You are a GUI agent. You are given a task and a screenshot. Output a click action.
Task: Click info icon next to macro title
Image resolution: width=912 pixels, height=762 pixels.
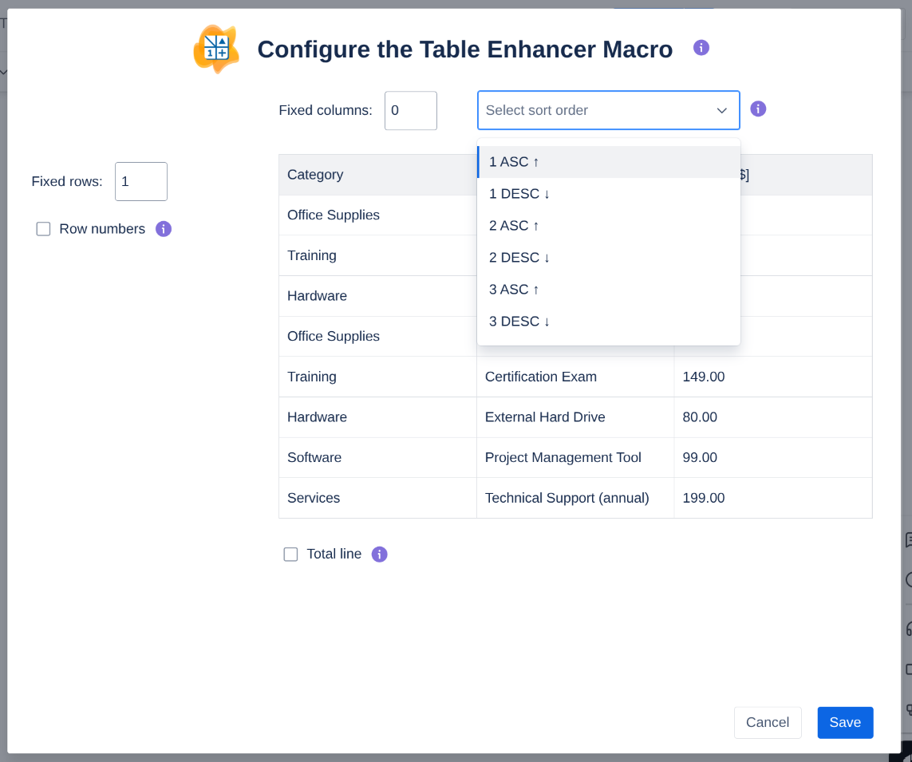click(x=701, y=48)
